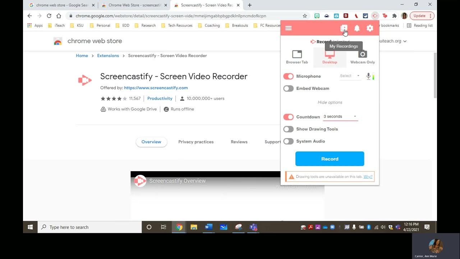
Task: Open the Reading list
Action: tap(420, 26)
